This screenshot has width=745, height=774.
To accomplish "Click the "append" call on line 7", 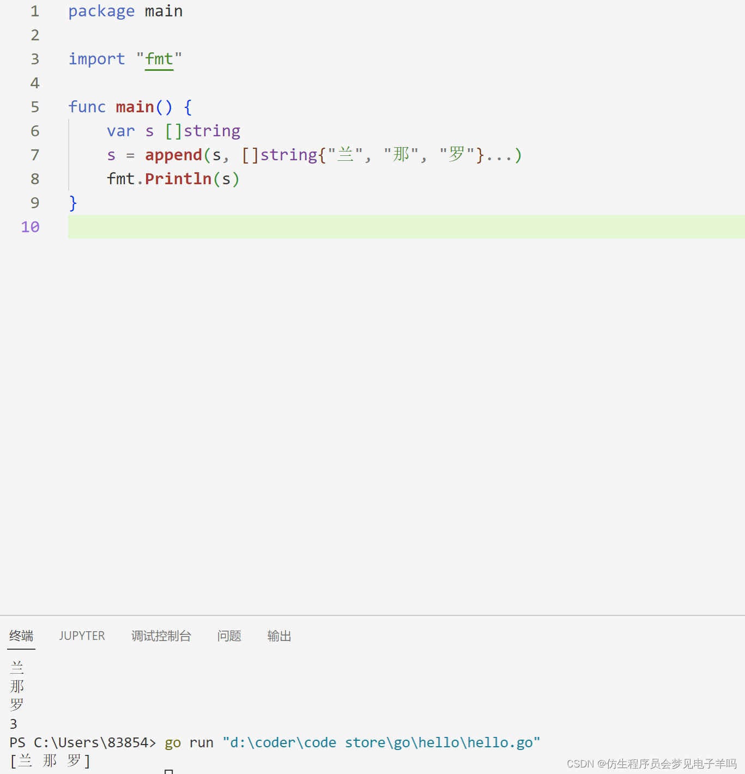I will point(173,155).
